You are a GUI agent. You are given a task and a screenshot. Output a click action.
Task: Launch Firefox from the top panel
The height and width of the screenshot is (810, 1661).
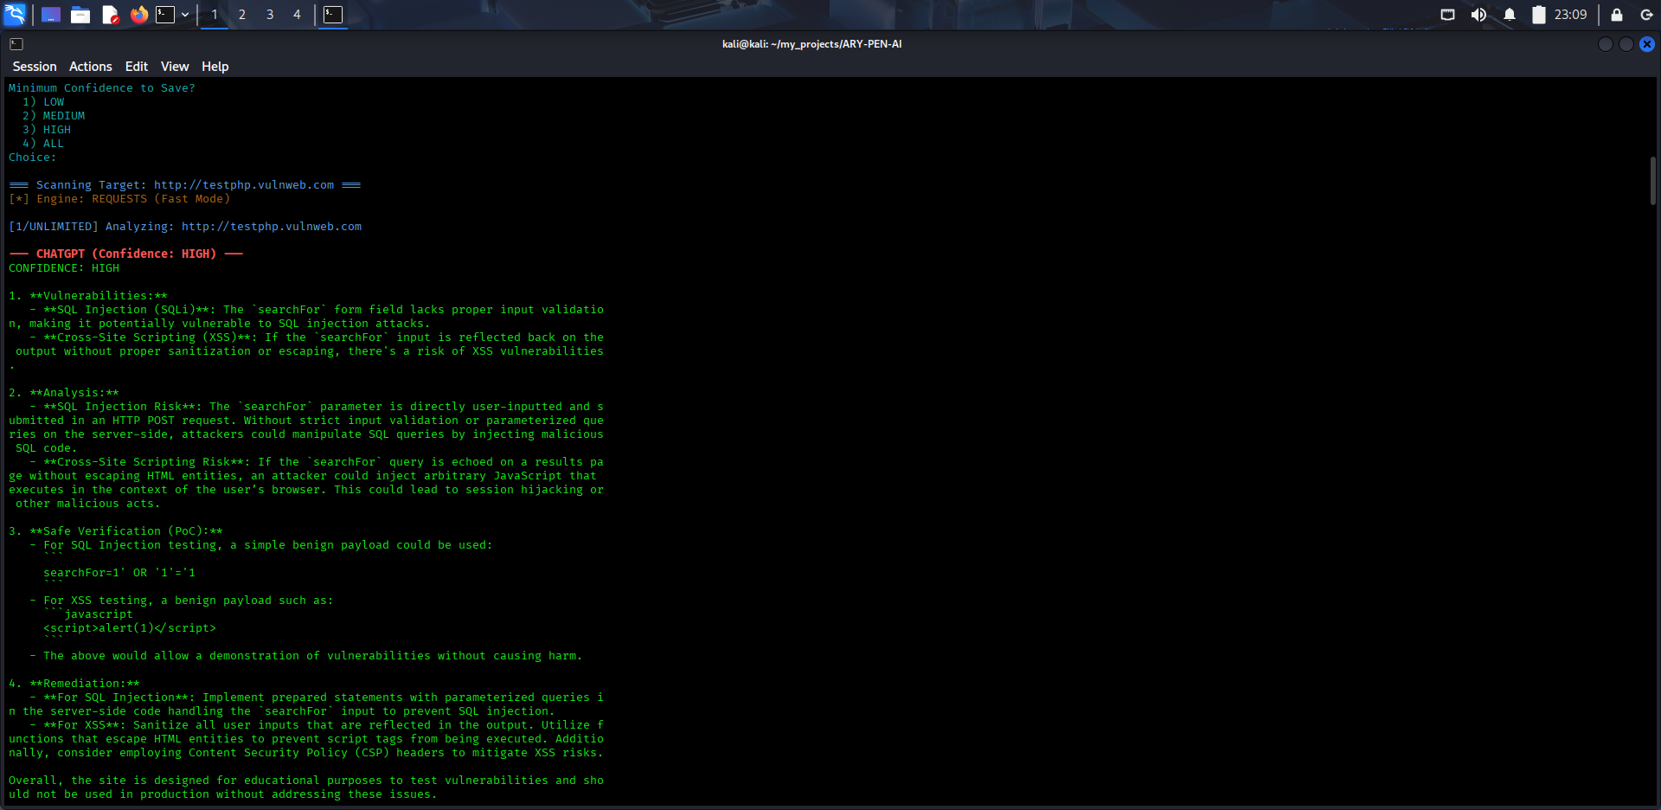(139, 15)
